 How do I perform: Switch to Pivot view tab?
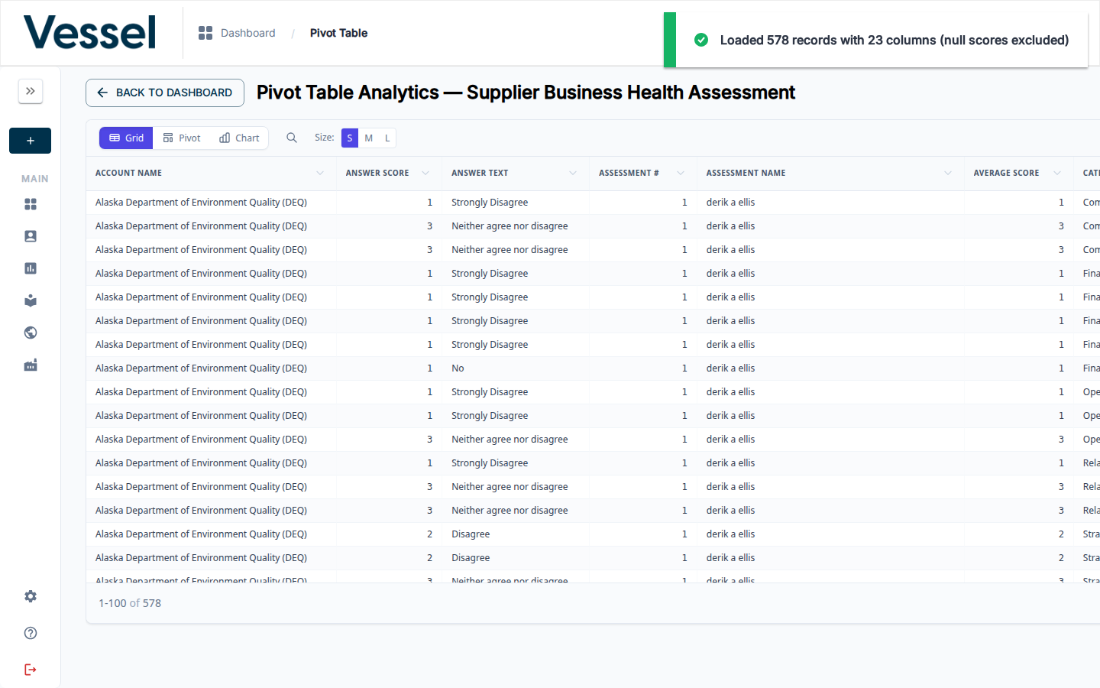point(182,138)
